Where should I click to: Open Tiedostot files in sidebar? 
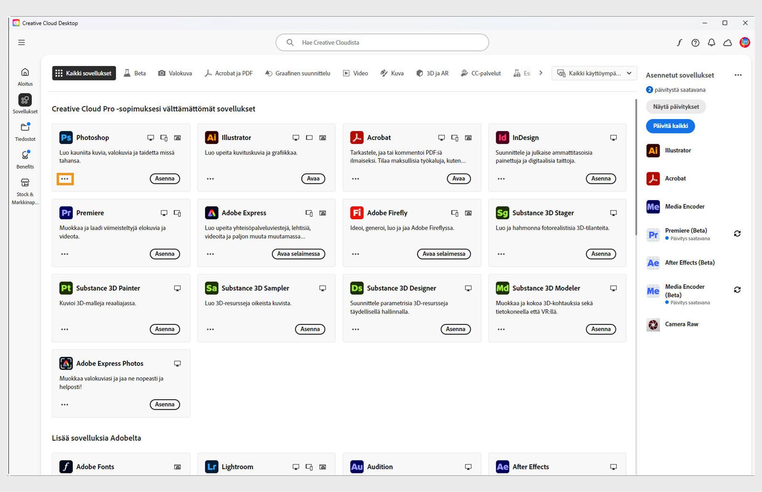pos(25,128)
